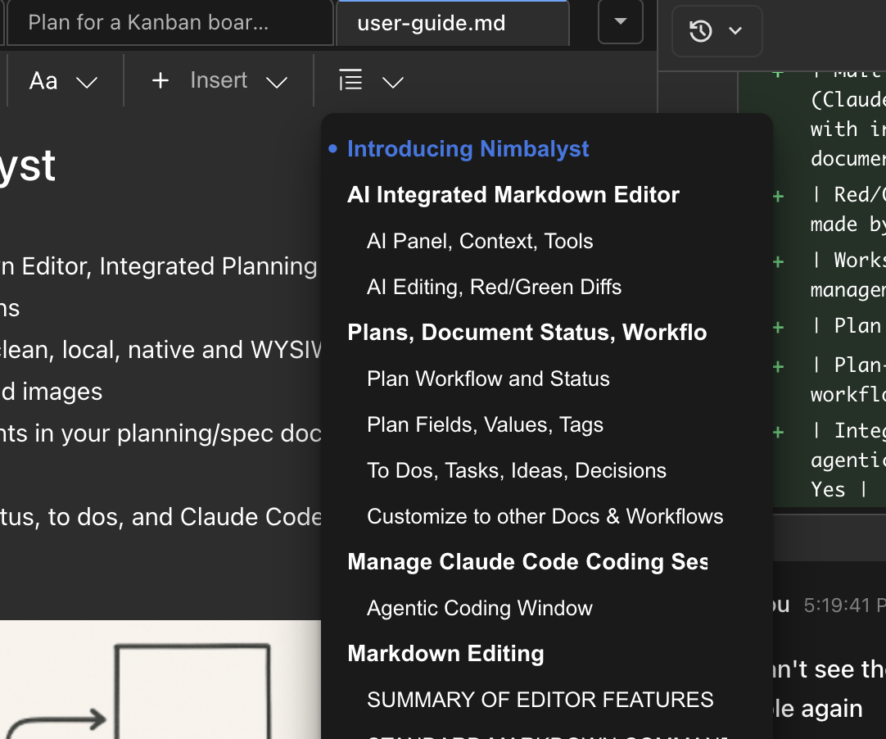886x739 pixels.
Task: Click the blue bullet beside Introducing Nimbalyst
Action: (332, 148)
